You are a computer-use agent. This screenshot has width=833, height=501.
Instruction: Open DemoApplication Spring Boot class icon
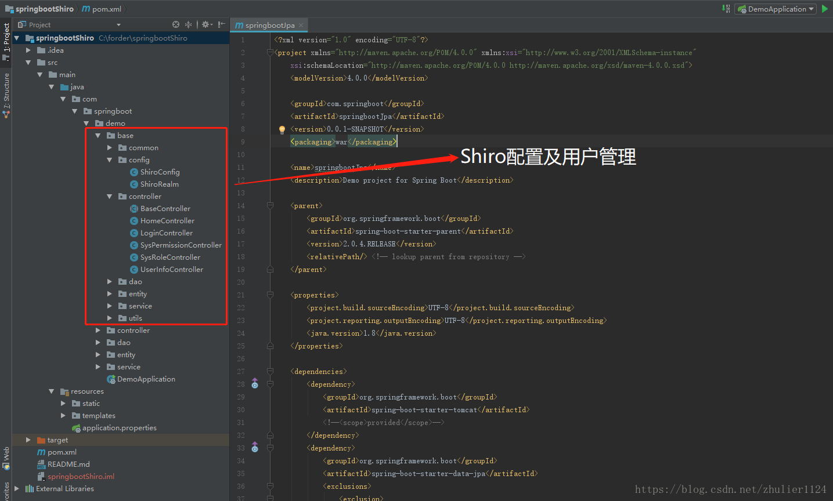coord(111,379)
